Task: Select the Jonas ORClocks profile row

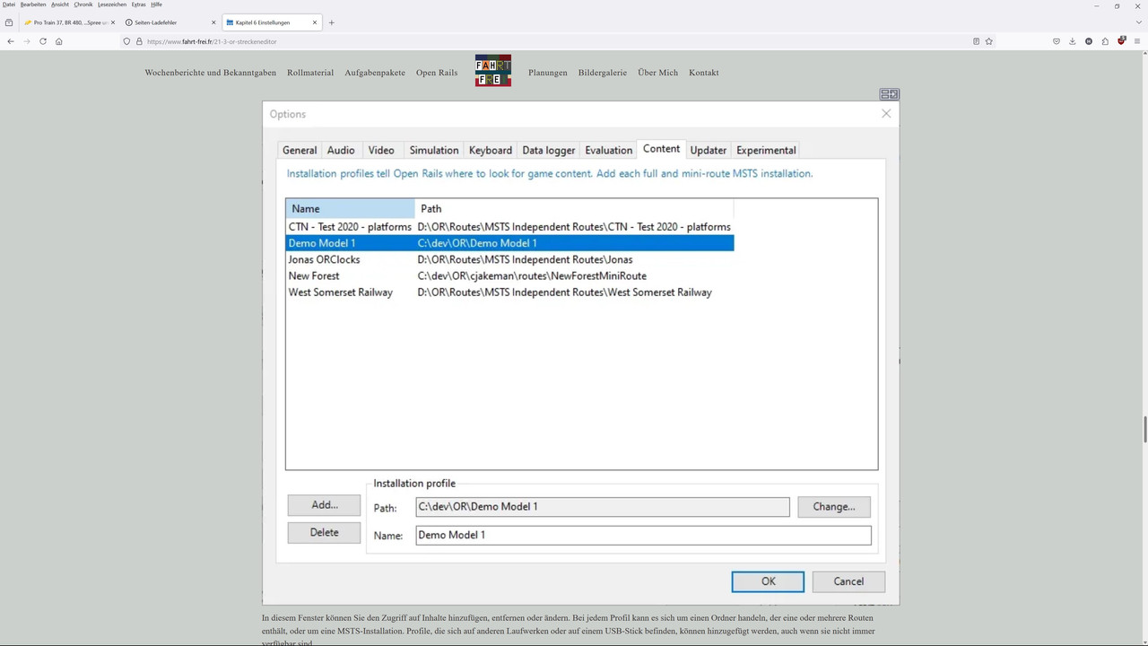Action: click(x=510, y=260)
